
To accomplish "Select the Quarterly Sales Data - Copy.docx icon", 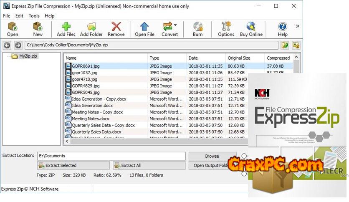I will pyautogui.click(x=68, y=125).
